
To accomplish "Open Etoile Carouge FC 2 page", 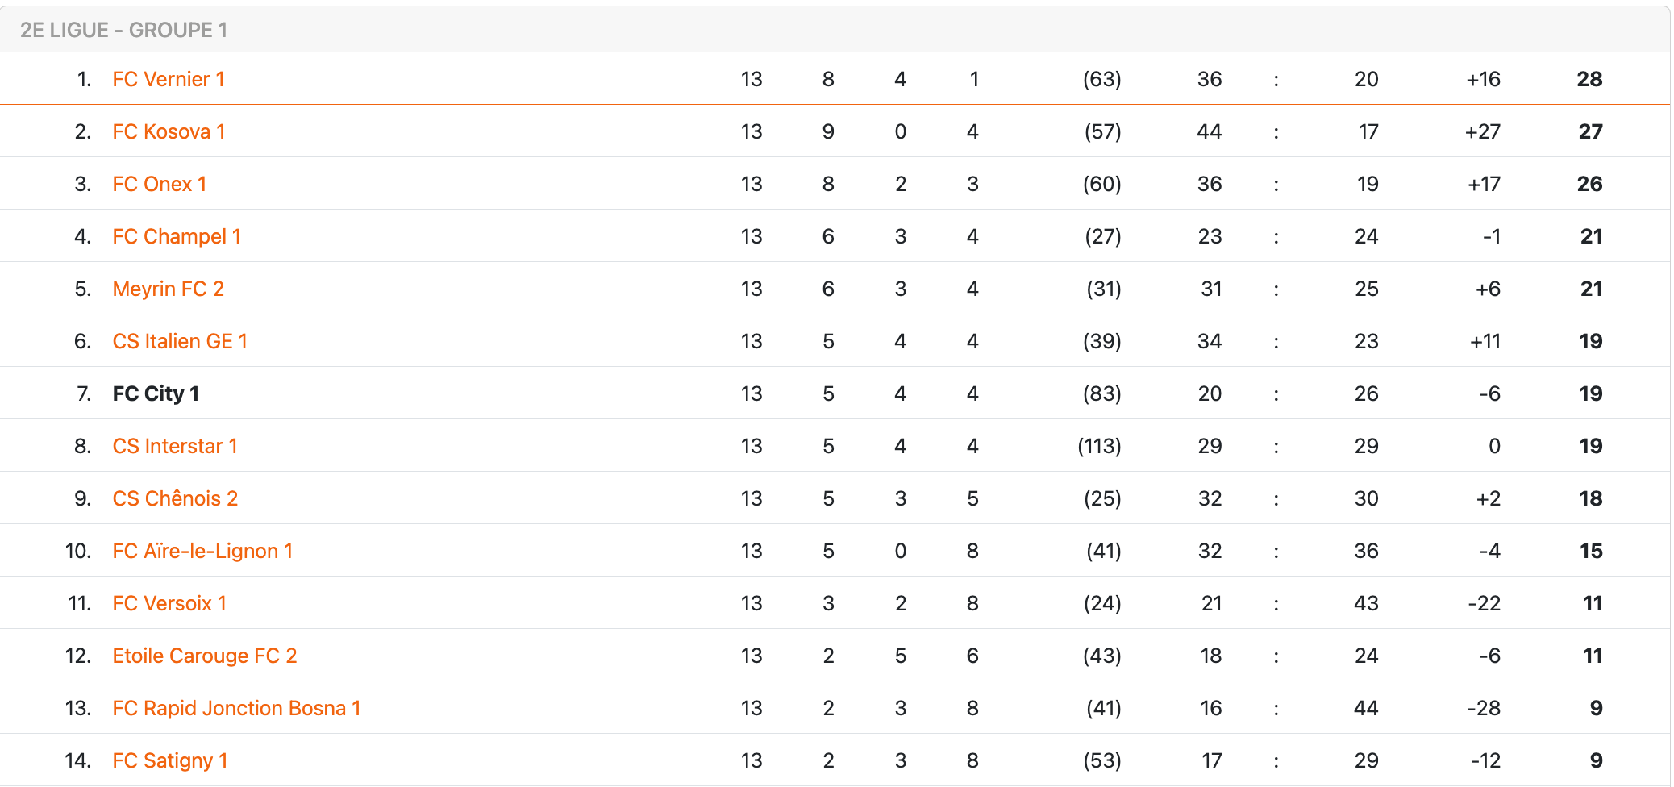I will click(205, 656).
